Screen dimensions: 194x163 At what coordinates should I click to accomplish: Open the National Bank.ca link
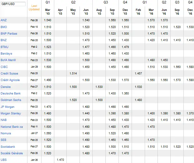coord(12,127)
